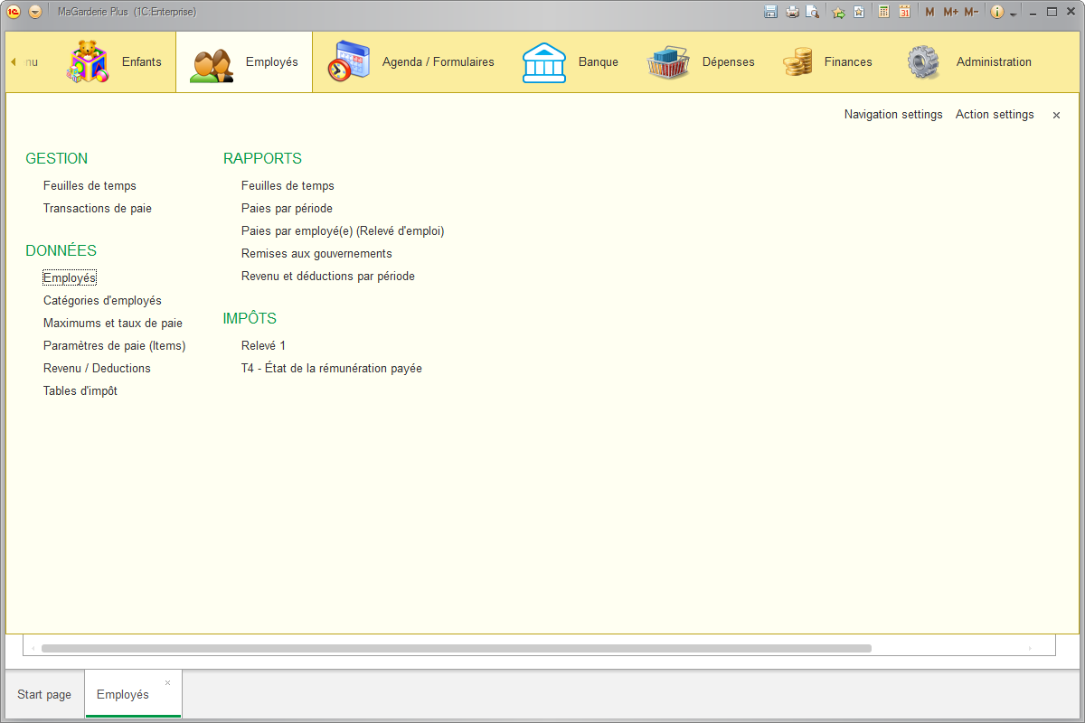1085x723 pixels.
Task: Open the dropdown next to the 1C logo
Action: [x=33, y=12]
